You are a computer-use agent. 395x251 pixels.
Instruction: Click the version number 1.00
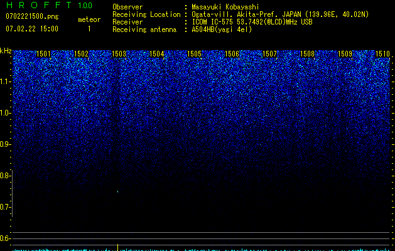85,6
